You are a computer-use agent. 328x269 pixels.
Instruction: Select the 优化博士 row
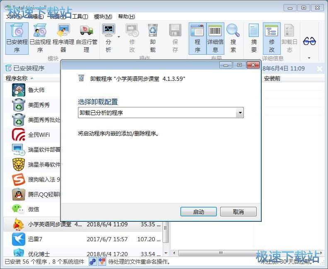click(x=83, y=253)
